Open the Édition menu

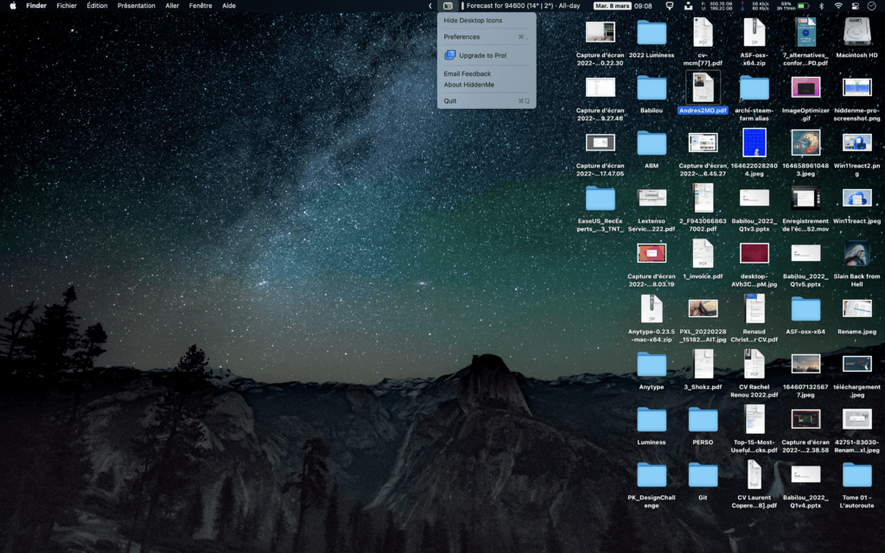(x=97, y=6)
